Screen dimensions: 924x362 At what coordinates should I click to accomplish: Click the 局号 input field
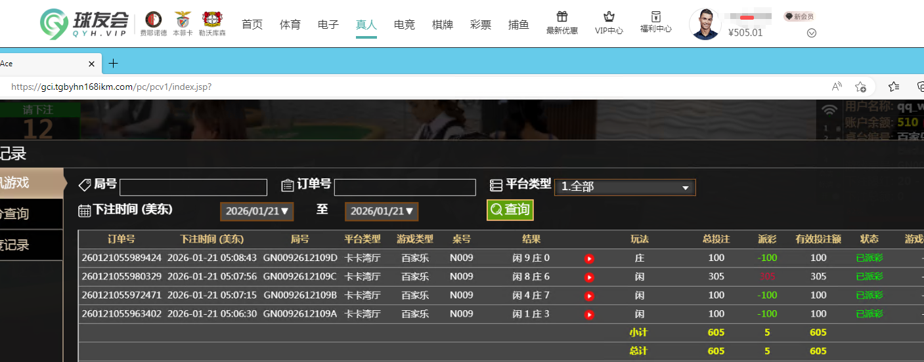(x=193, y=187)
